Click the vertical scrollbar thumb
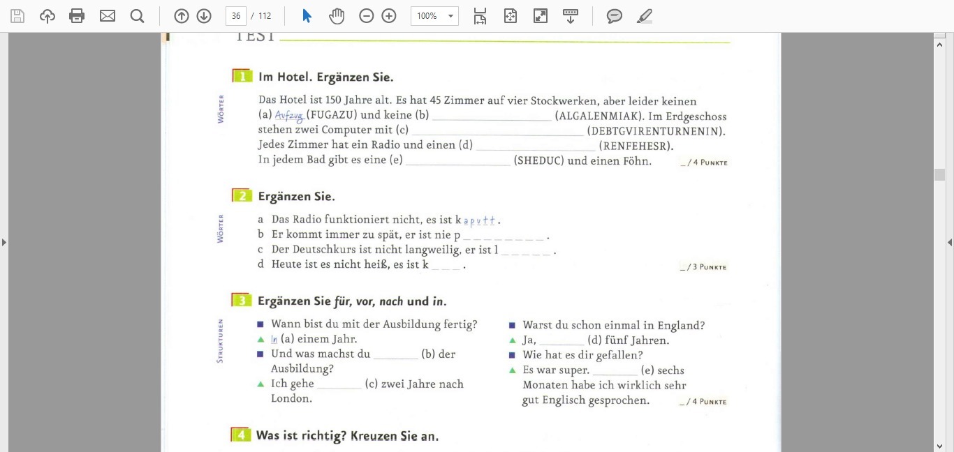Viewport: 954px width, 452px height. [939, 174]
